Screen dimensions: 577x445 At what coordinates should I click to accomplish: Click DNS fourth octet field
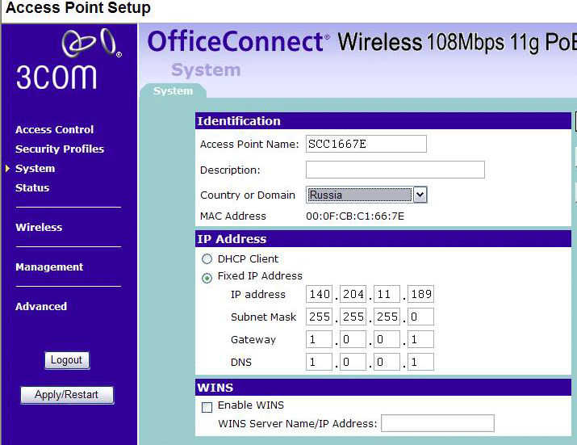[x=420, y=362]
